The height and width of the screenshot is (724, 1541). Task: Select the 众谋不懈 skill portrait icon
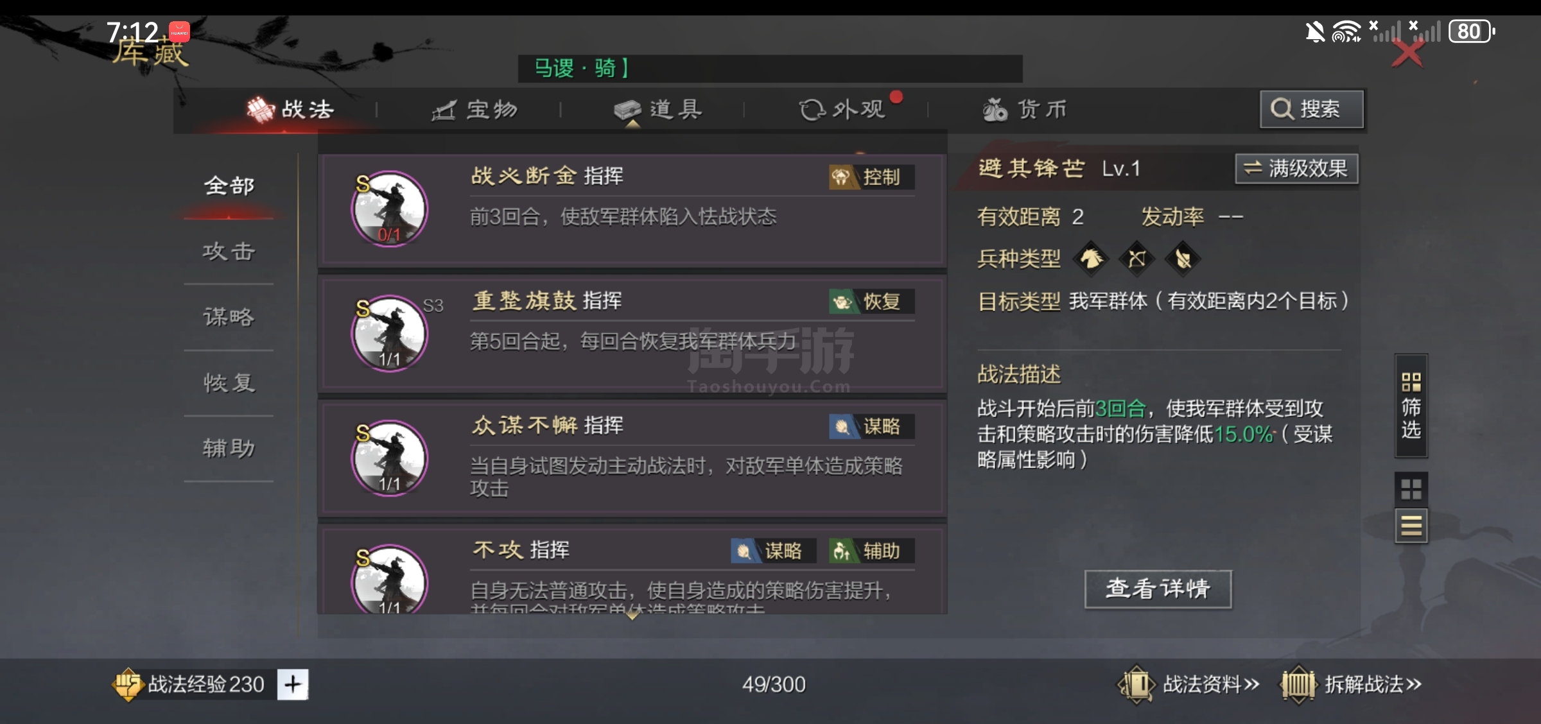[389, 457]
